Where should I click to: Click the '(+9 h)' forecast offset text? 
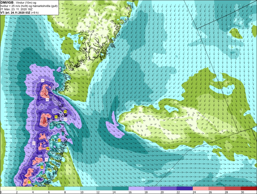click(x=35, y=13)
